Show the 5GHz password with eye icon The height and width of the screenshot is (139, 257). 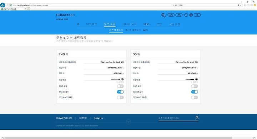click(196, 79)
